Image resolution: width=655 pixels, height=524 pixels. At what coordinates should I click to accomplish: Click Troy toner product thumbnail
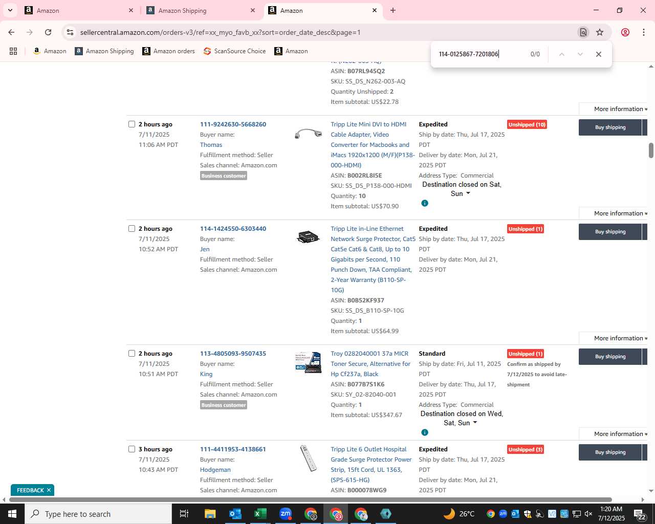pyautogui.click(x=309, y=362)
